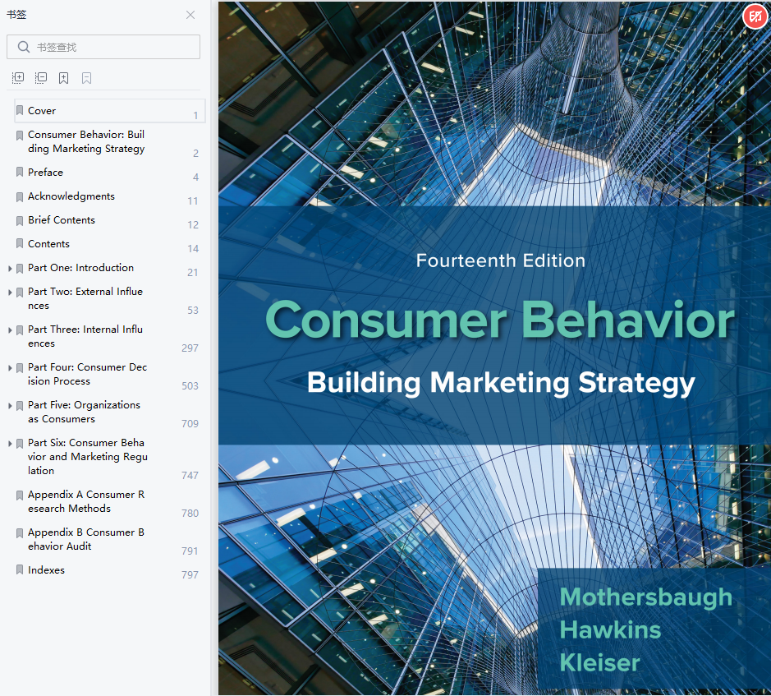Go to the Preface bookmark
This screenshot has width=771, height=696.
tap(45, 173)
